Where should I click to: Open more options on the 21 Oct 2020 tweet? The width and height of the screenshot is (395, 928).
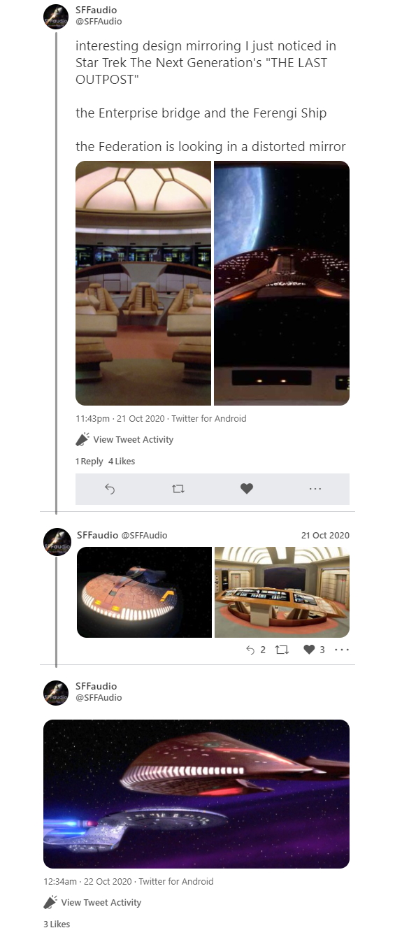click(342, 650)
